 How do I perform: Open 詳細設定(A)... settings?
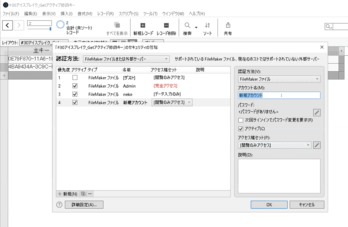pyautogui.click(x=84, y=205)
